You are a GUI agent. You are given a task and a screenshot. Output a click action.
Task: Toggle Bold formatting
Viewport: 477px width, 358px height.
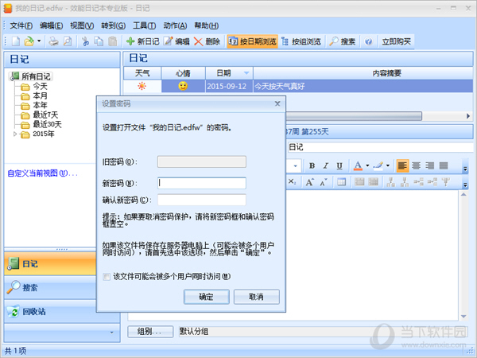click(312, 165)
